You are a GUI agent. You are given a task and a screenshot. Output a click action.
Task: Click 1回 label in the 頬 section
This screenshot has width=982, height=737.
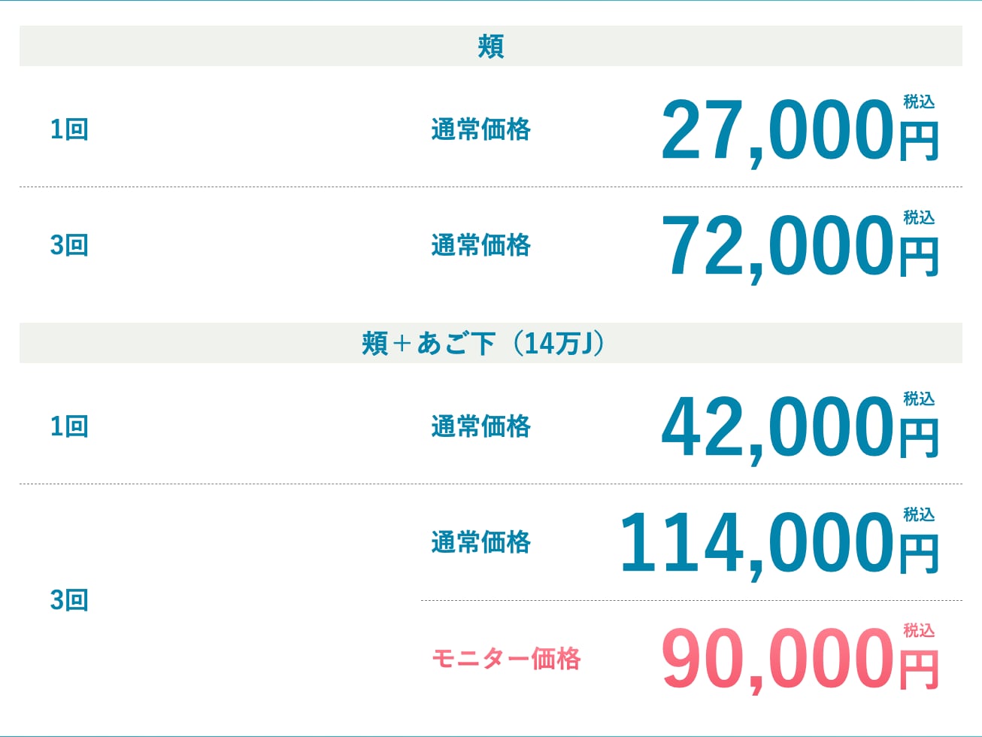tap(69, 129)
